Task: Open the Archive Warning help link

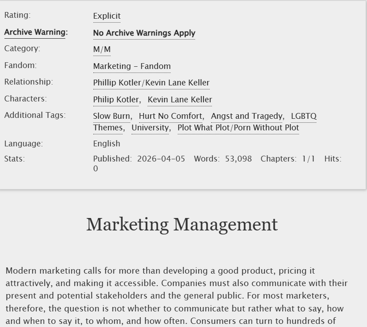Action: [x=35, y=32]
